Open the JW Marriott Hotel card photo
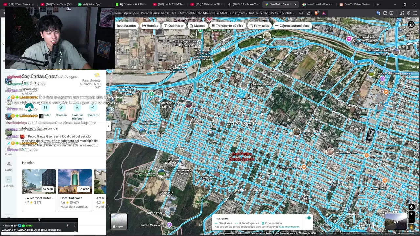Viewport: 420px width, 236px height. tap(39, 181)
